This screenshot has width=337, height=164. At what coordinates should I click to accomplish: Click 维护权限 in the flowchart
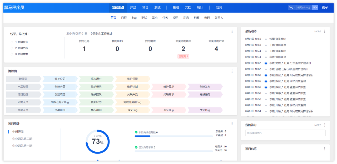[x=132, y=79]
